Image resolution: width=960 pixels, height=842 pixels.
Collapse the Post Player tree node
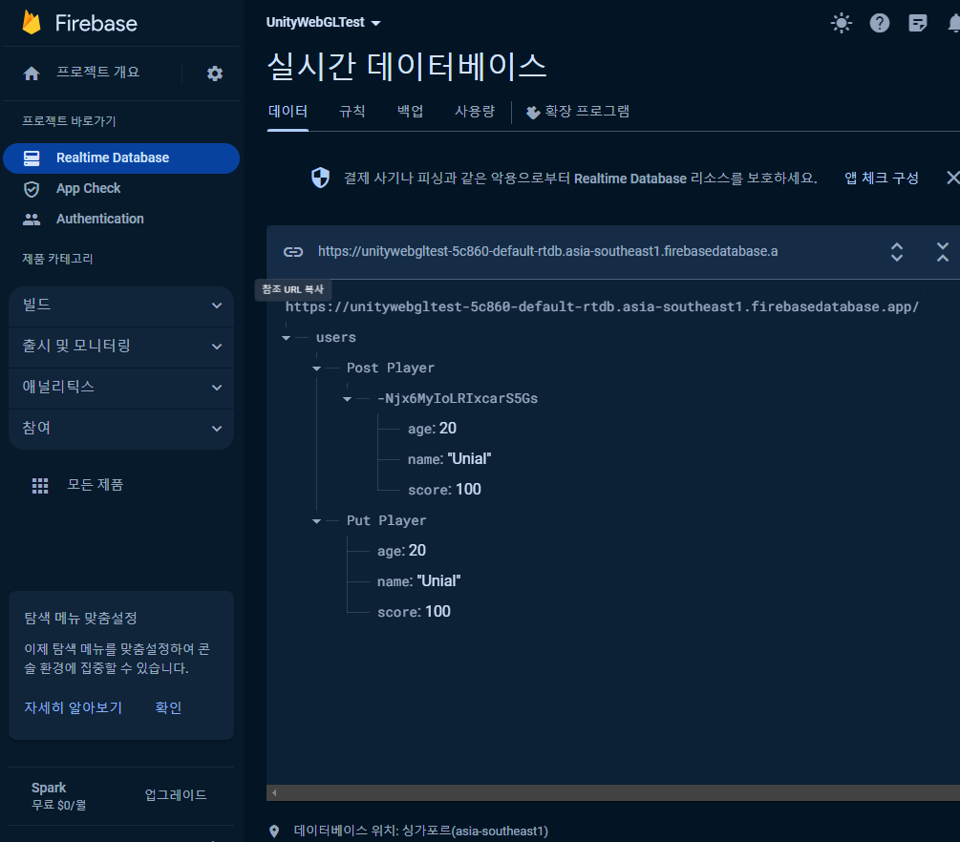[316, 368]
